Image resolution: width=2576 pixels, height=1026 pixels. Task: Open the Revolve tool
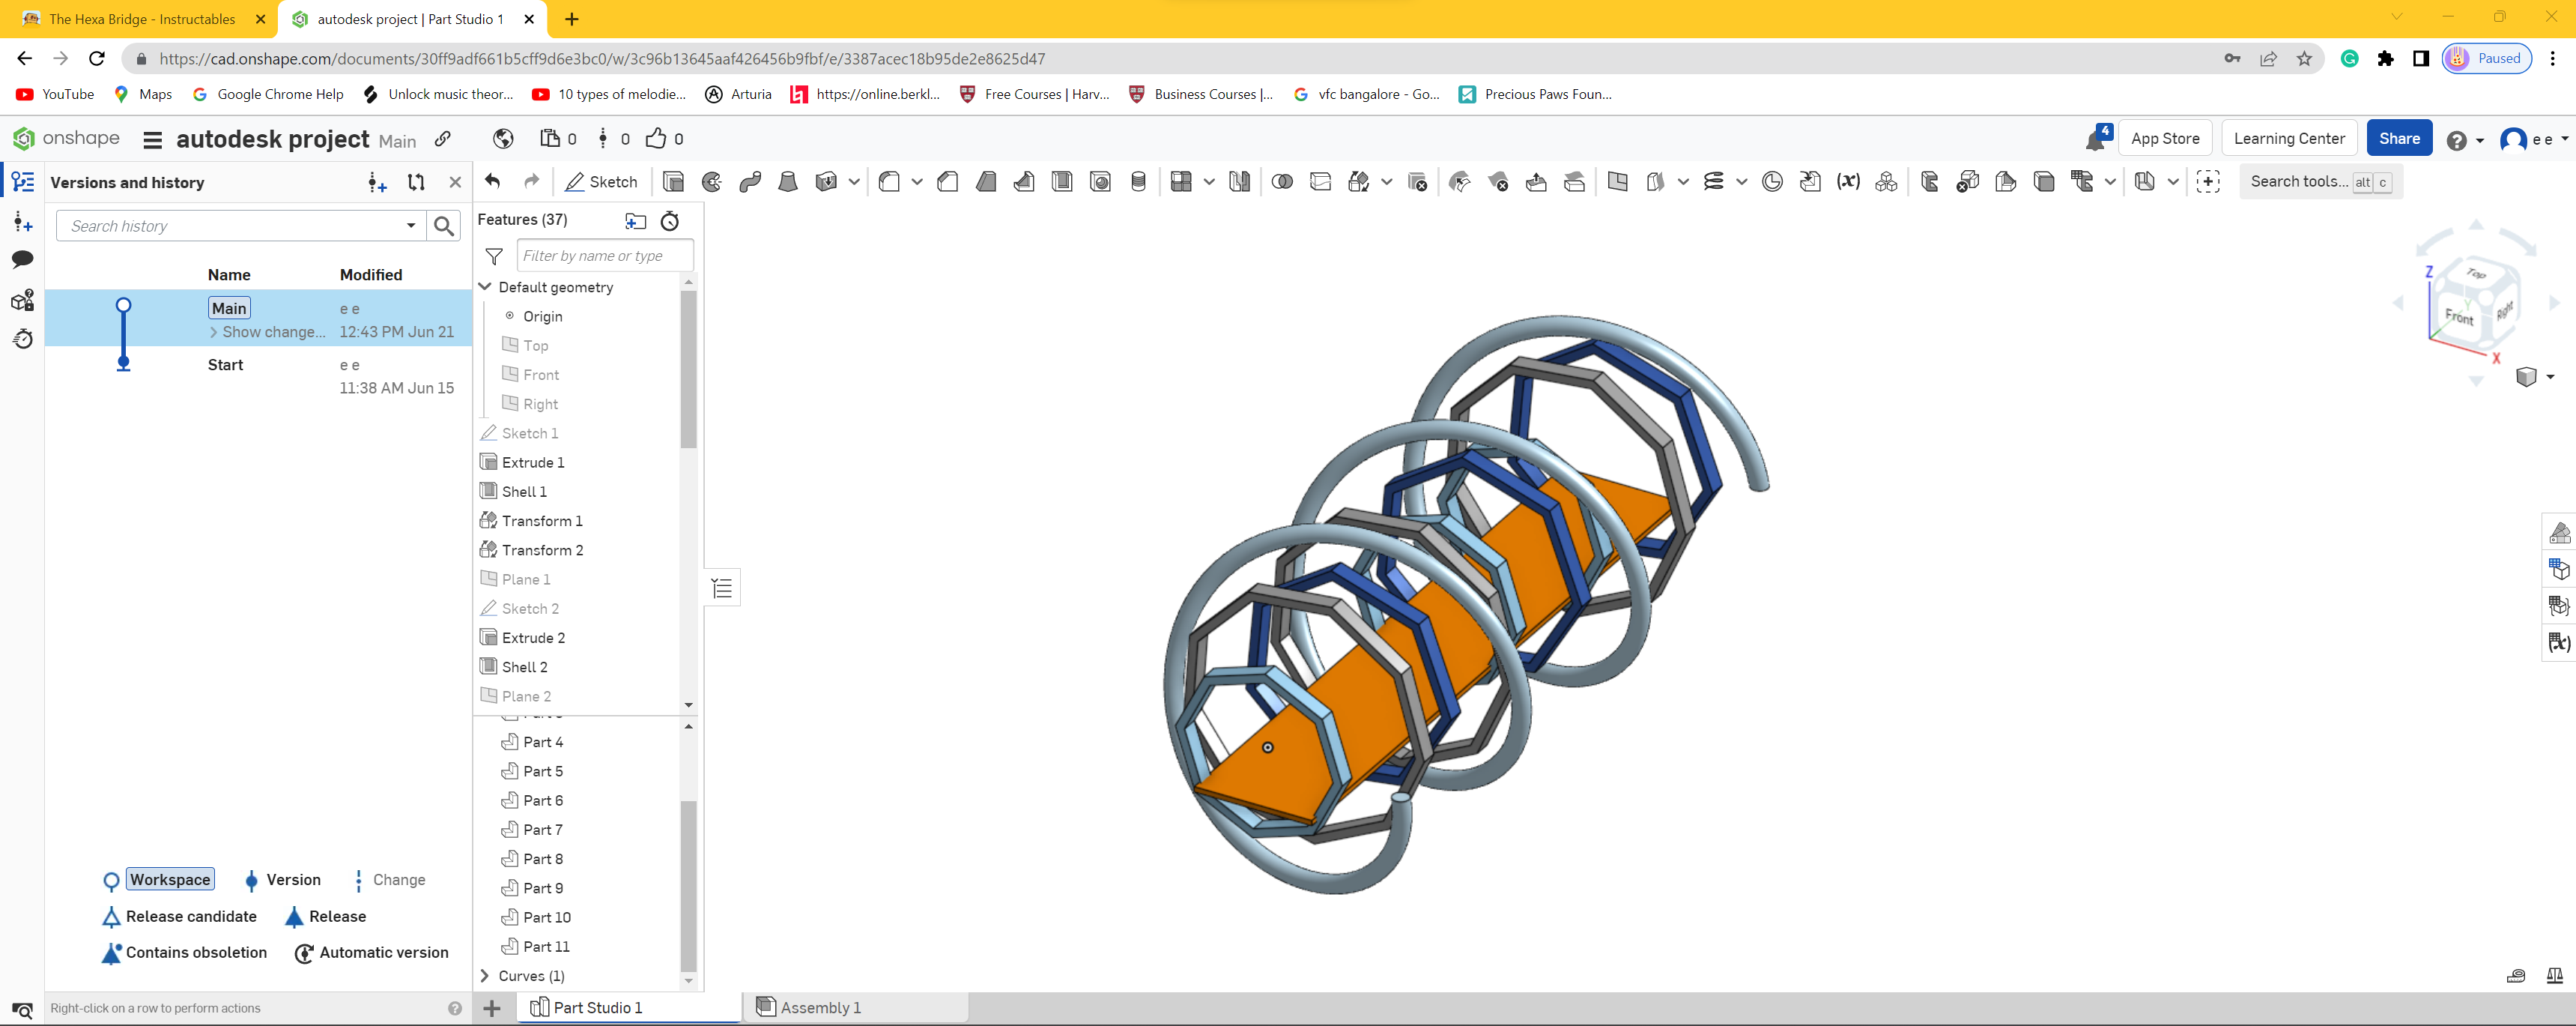coord(711,181)
